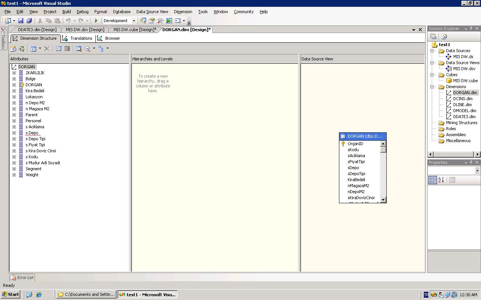This screenshot has width=481, height=300.
Task: Select the s Mudur Adi Soyadi attribute
Action: pos(42,163)
